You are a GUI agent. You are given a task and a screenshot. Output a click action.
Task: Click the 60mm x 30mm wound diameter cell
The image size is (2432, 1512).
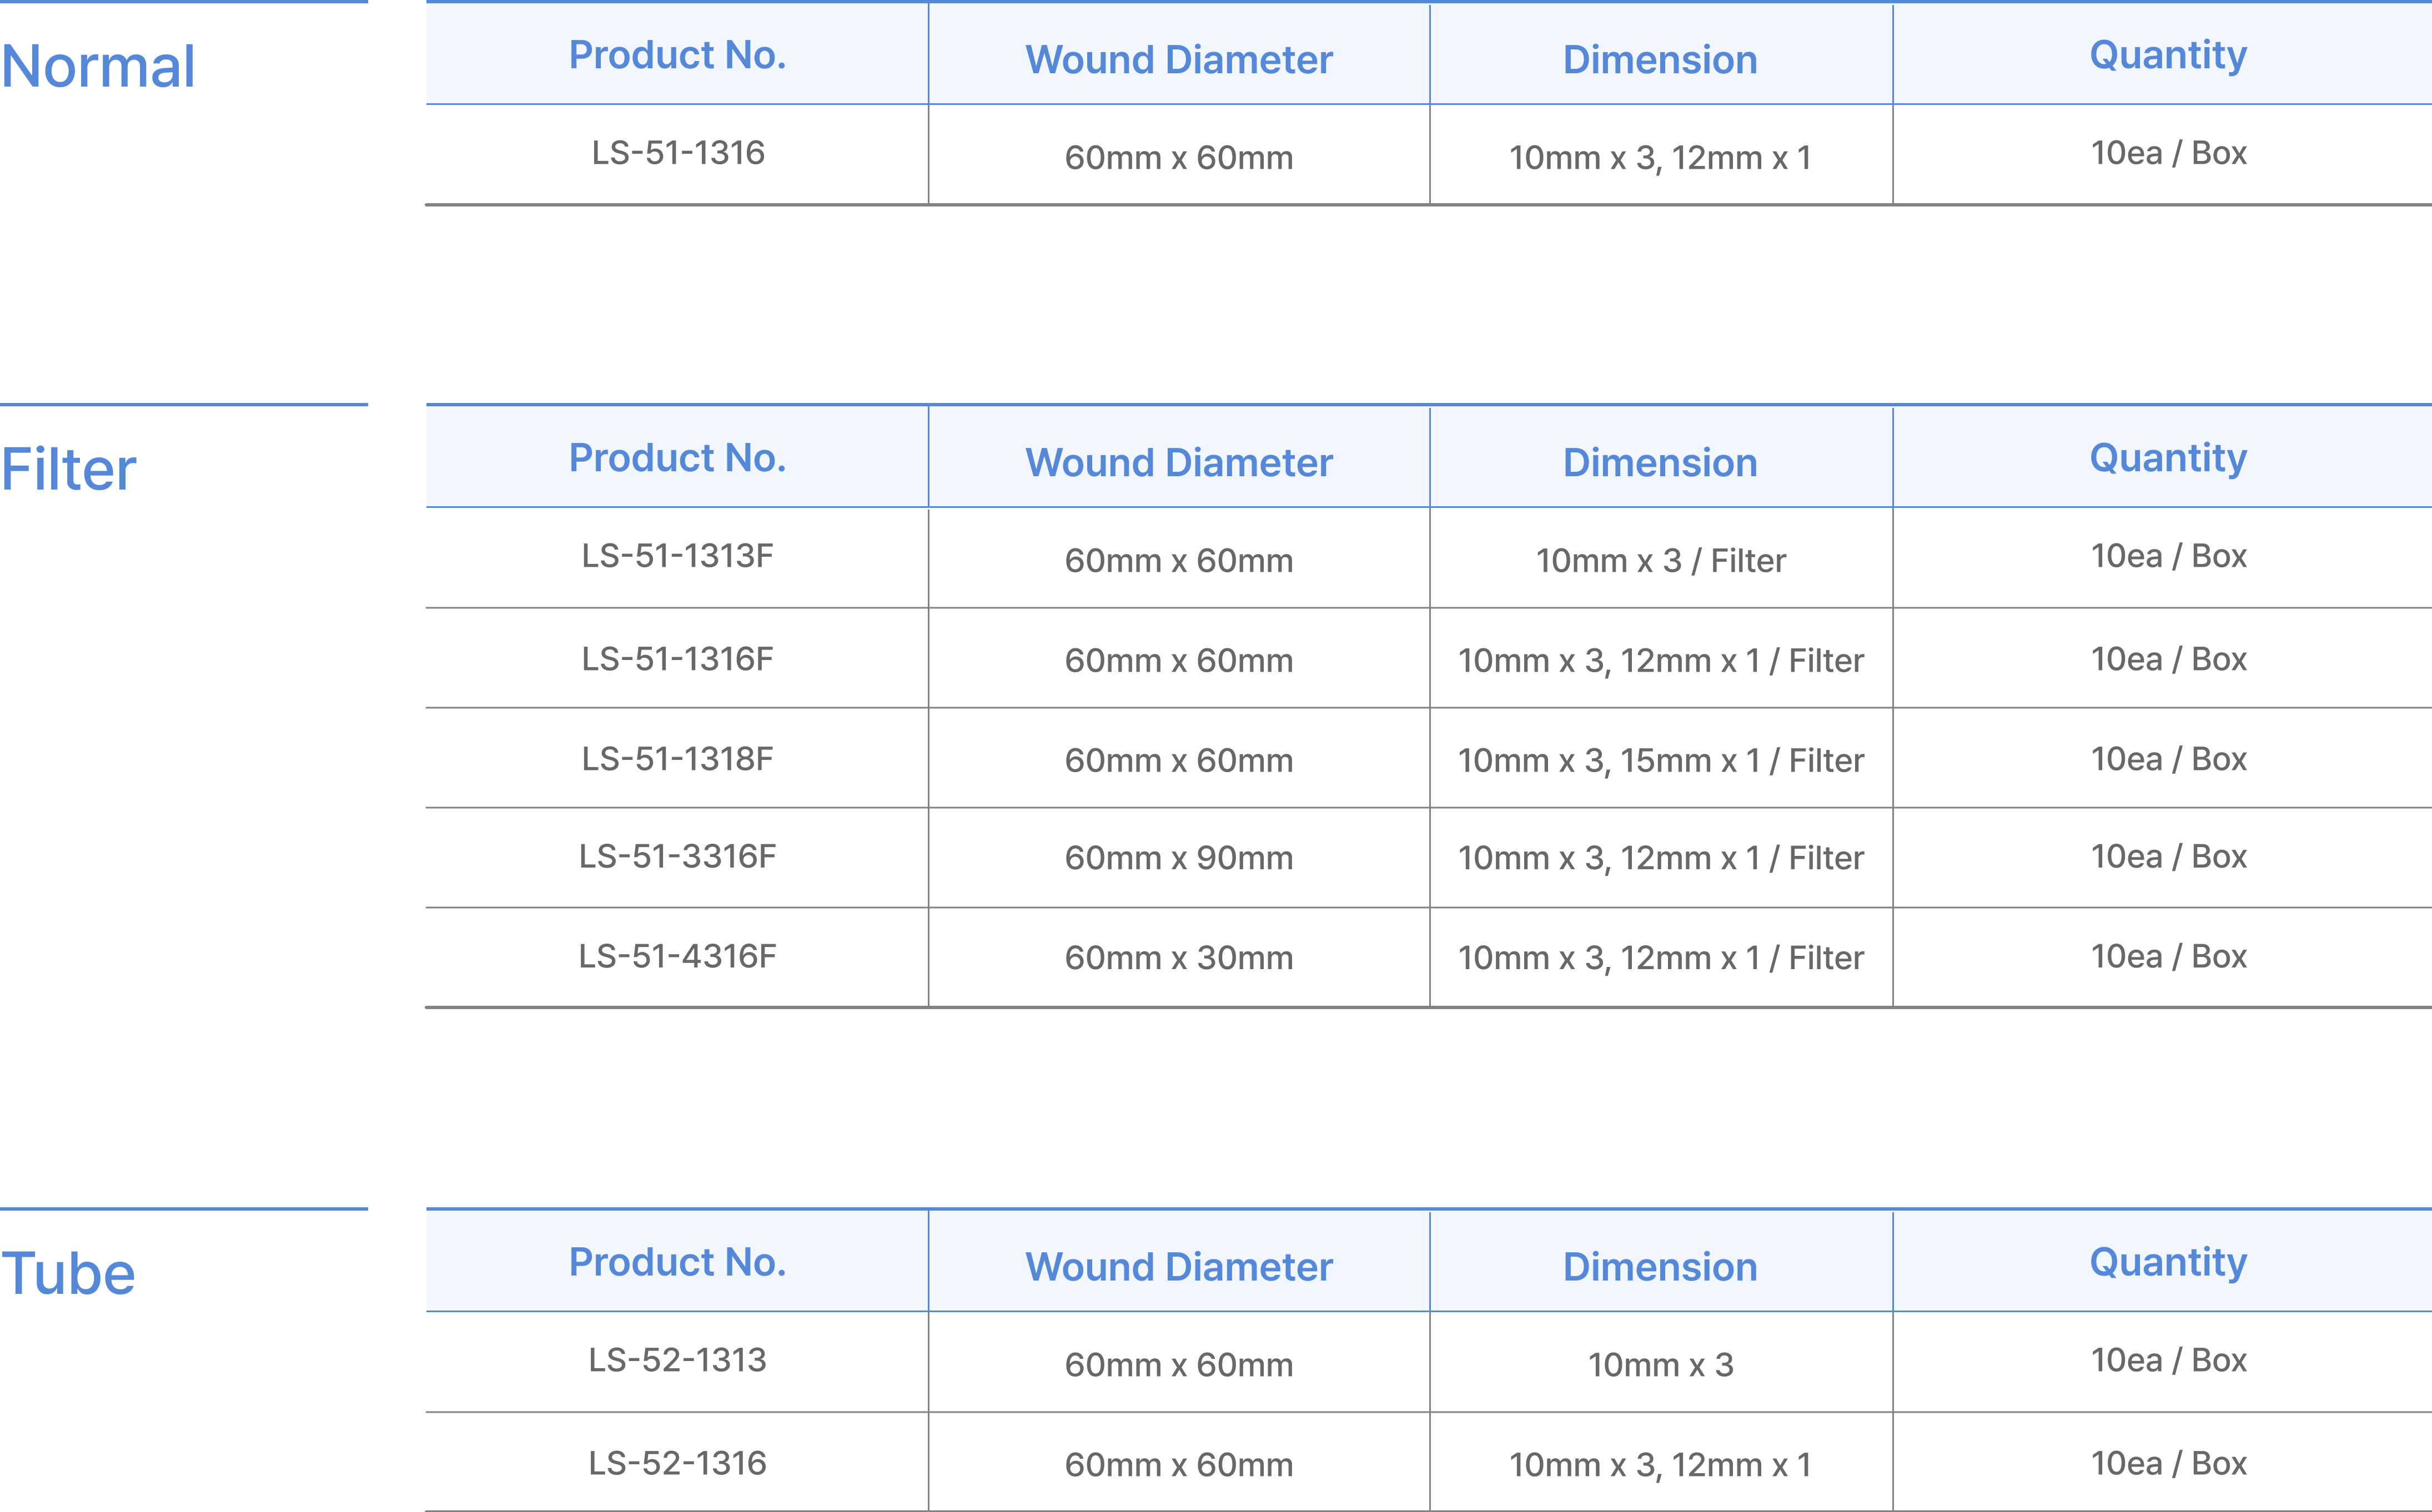click(x=1178, y=958)
